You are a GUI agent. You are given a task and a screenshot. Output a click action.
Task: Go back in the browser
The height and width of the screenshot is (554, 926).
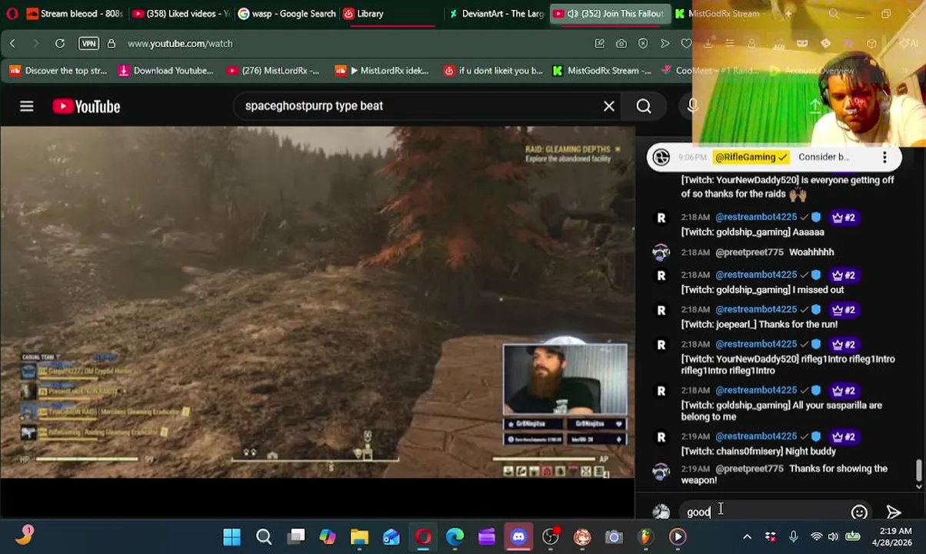pyautogui.click(x=12, y=44)
